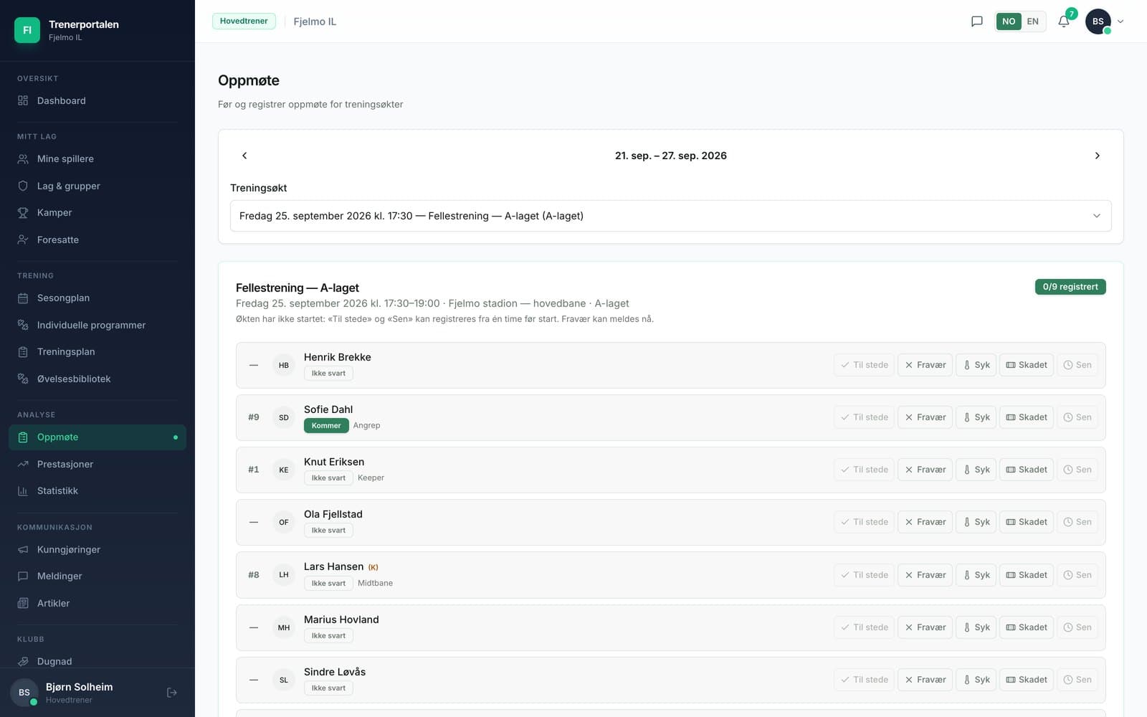Screen dimensions: 1147x717
Task: Mark Henrik Brekke as Skadet
Action: (1027, 365)
